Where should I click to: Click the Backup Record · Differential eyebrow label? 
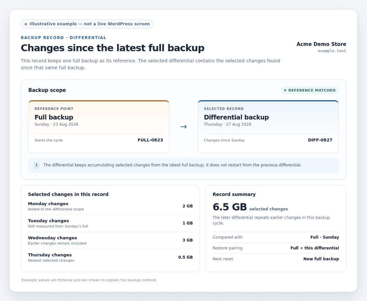coord(63,38)
